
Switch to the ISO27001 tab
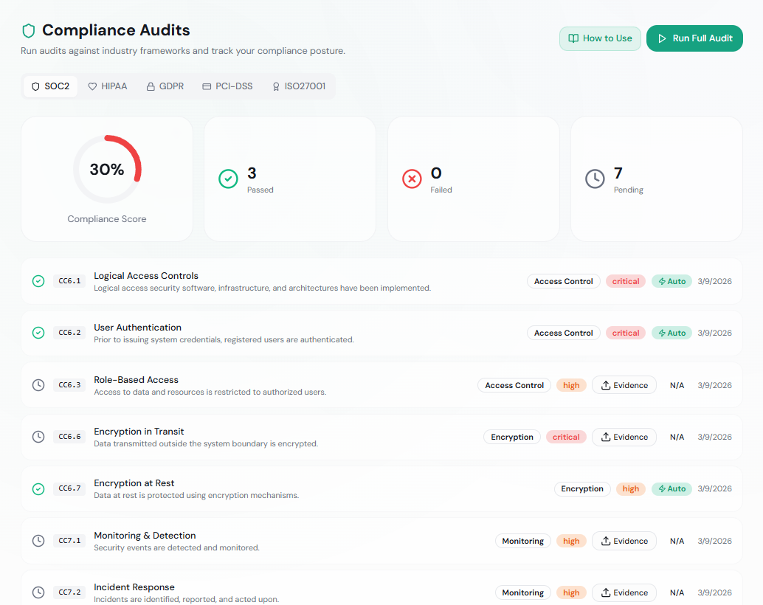[298, 86]
